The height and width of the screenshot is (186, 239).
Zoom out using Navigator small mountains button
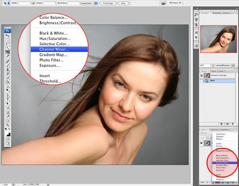pos(212,65)
